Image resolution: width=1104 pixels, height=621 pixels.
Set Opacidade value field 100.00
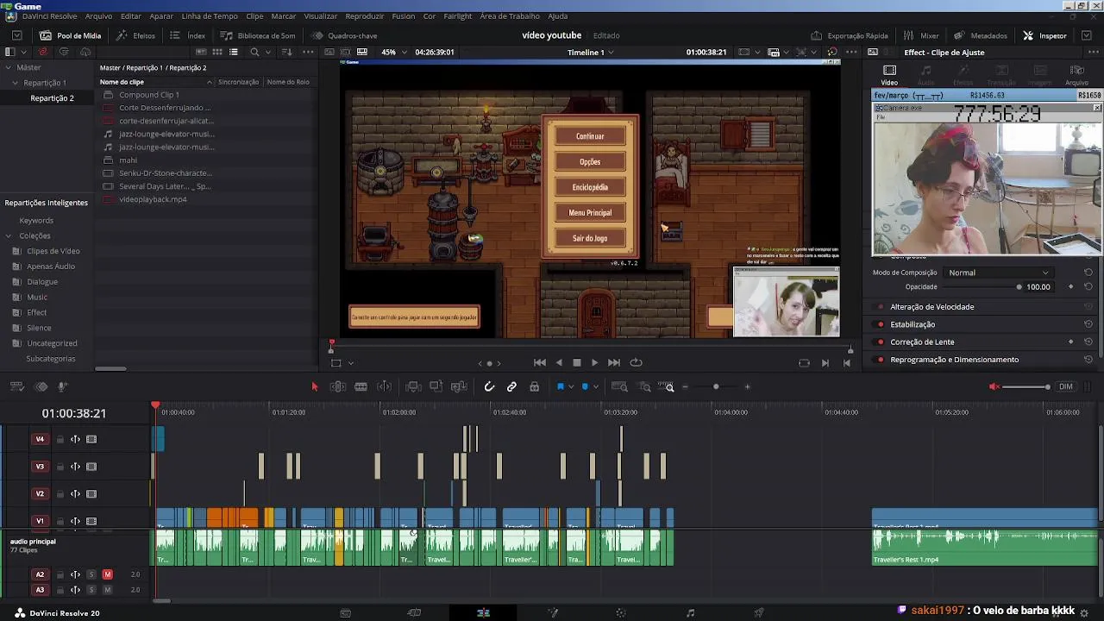(x=1038, y=287)
